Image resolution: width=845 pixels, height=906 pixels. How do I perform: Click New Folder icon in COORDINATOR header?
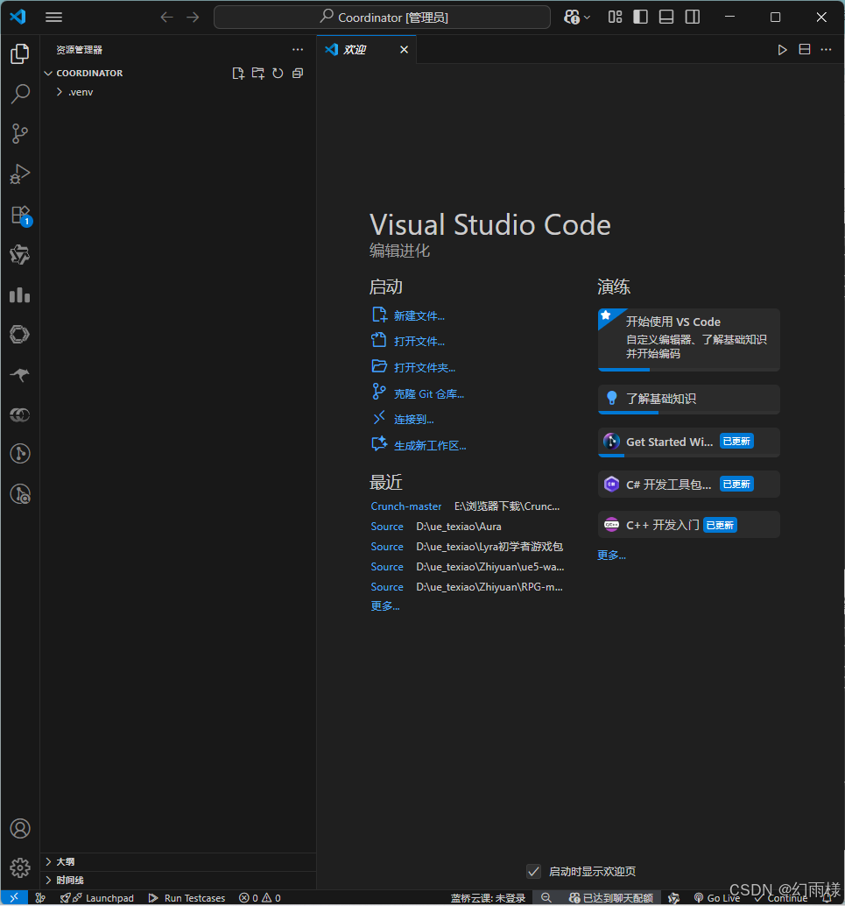click(257, 74)
